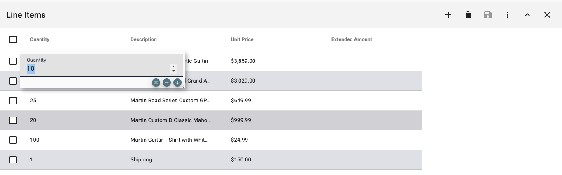Click the Extended Amount column header
This screenshot has width=562, height=175.
(352, 39)
